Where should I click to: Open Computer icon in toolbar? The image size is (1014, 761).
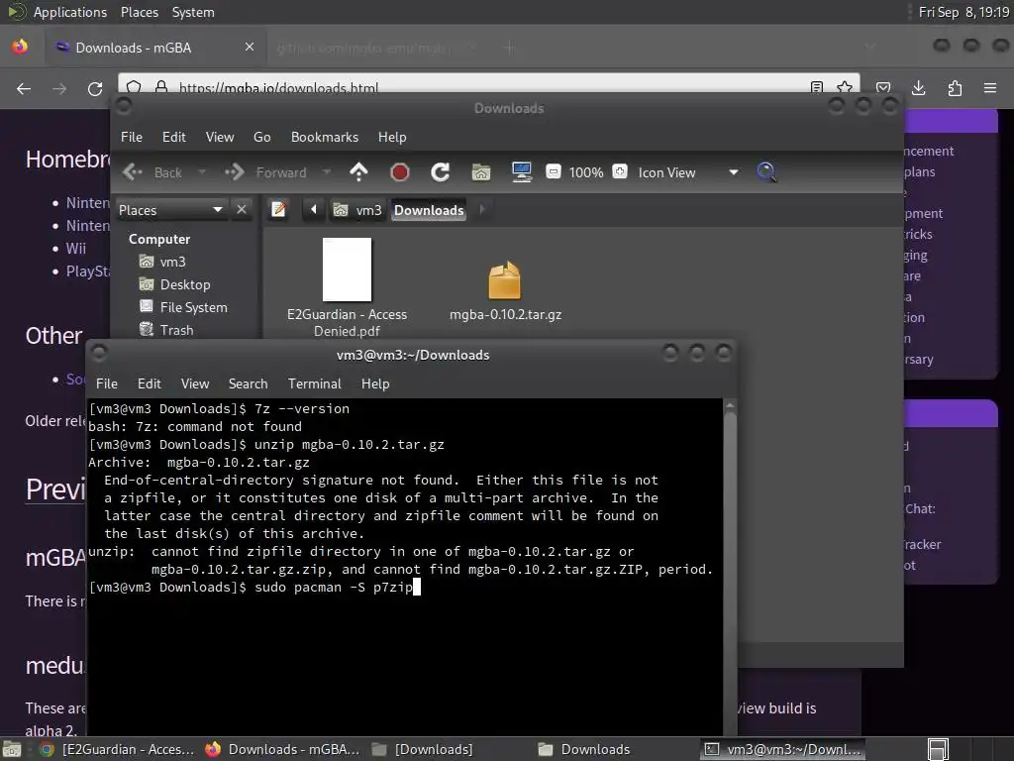coord(521,172)
